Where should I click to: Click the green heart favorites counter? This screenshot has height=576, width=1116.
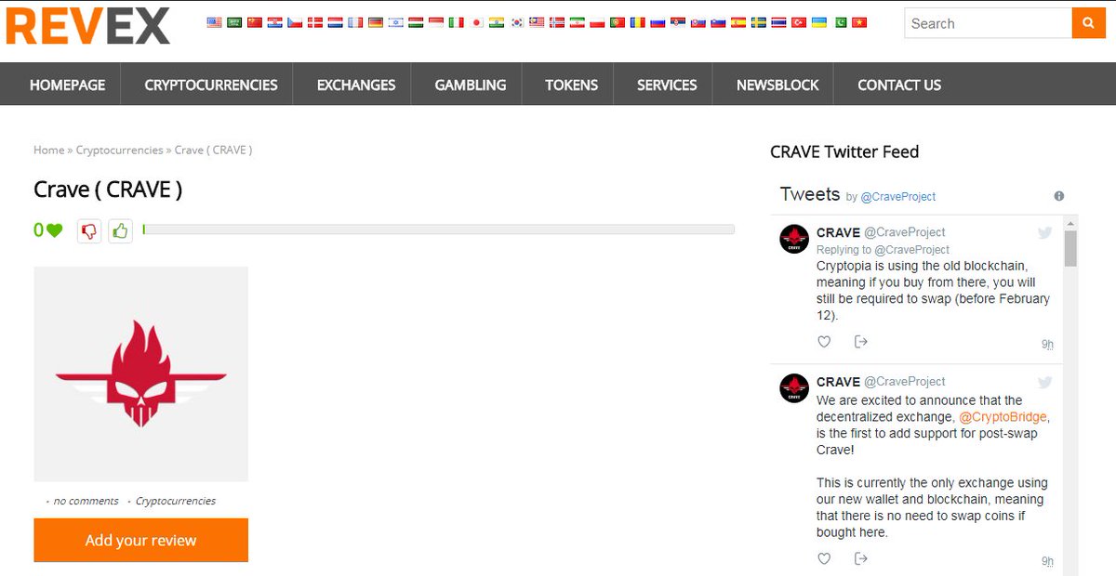click(x=48, y=230)
